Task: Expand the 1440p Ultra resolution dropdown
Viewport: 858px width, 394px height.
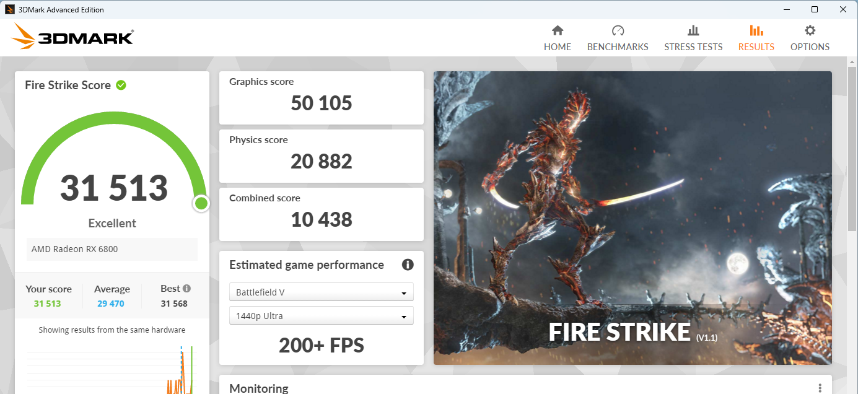Action: point(322,316)
